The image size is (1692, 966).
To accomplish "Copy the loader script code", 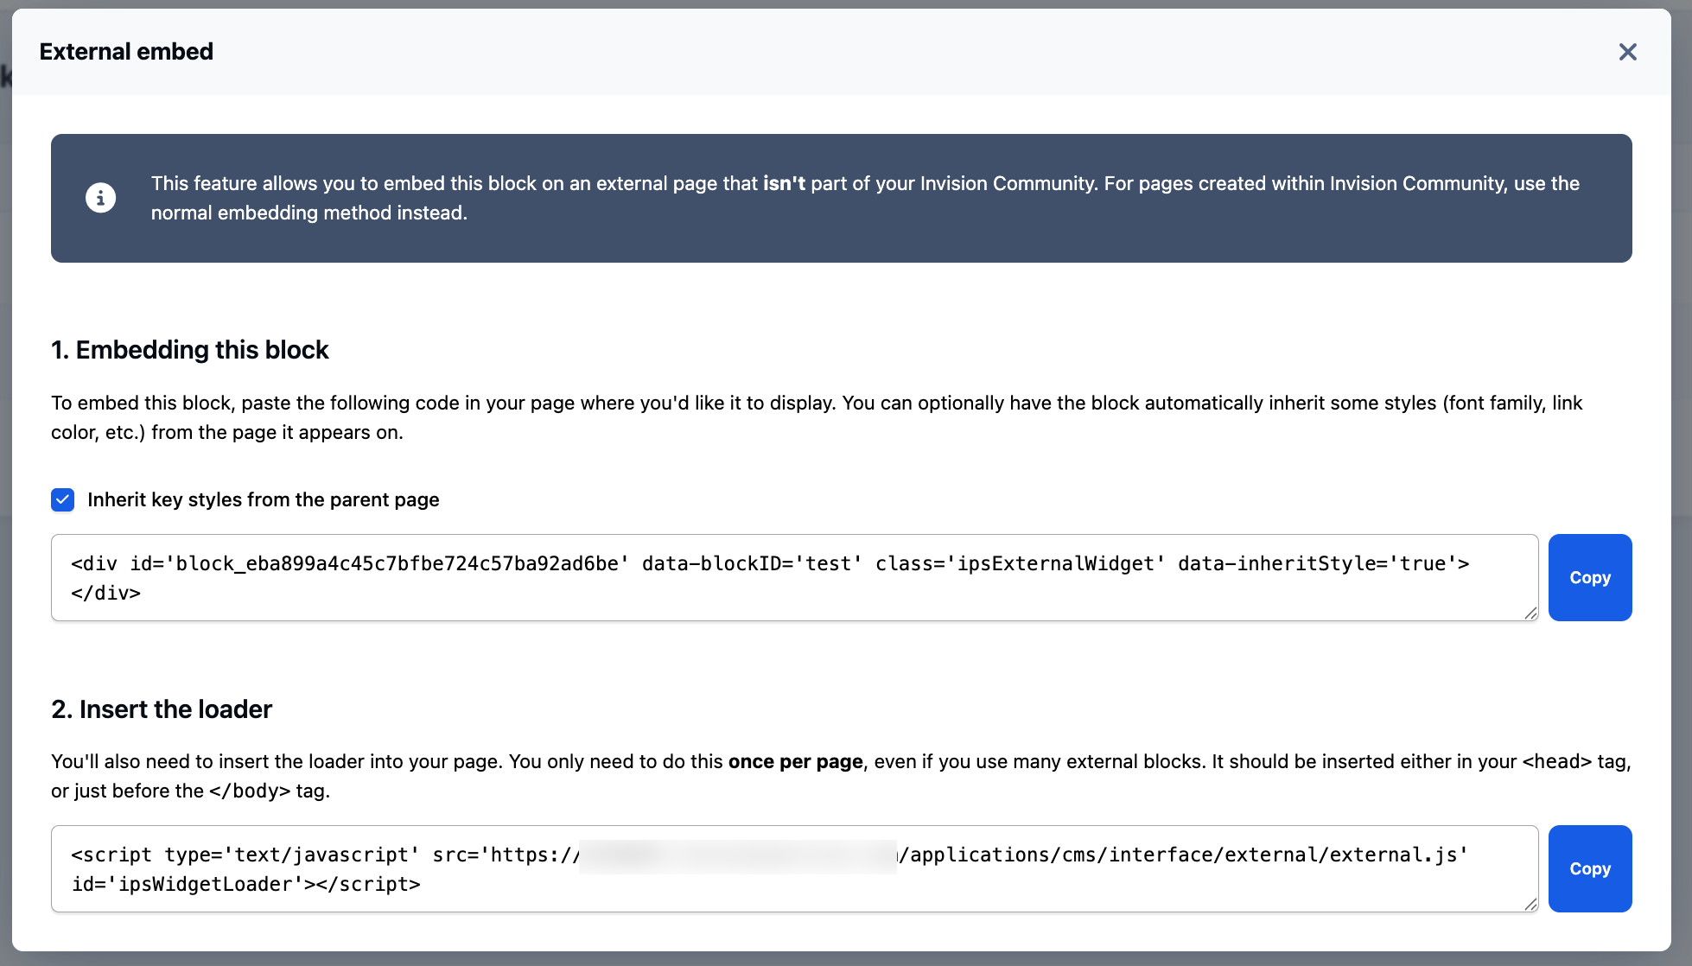I will (1590, 868).
